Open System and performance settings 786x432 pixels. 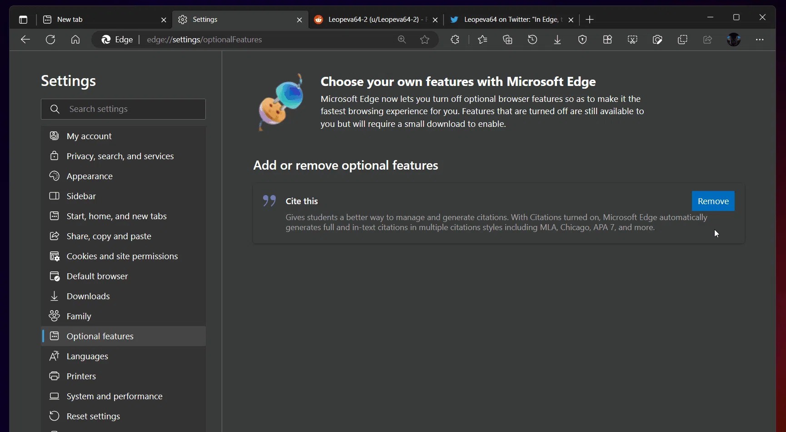114,396
